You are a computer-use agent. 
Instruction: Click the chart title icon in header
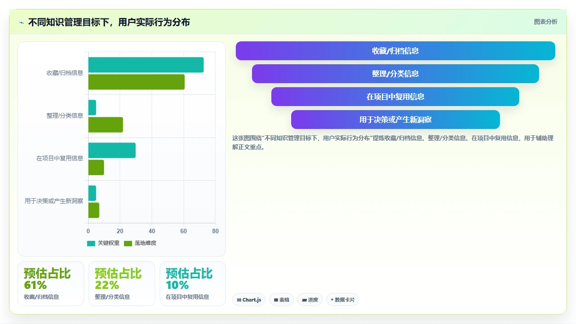point(21,22)
